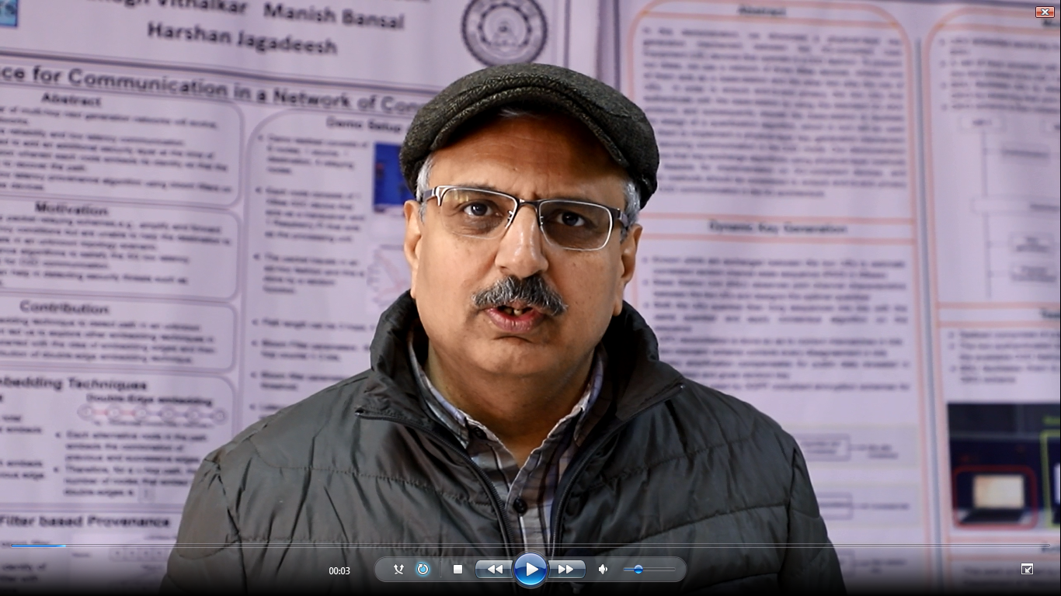
Task: Toggle shuffle mode in player controls
Action: click(398, 570)
